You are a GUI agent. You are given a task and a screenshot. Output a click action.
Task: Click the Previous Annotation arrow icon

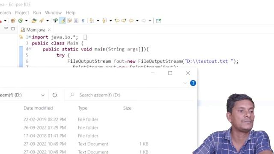coord(104,21)
